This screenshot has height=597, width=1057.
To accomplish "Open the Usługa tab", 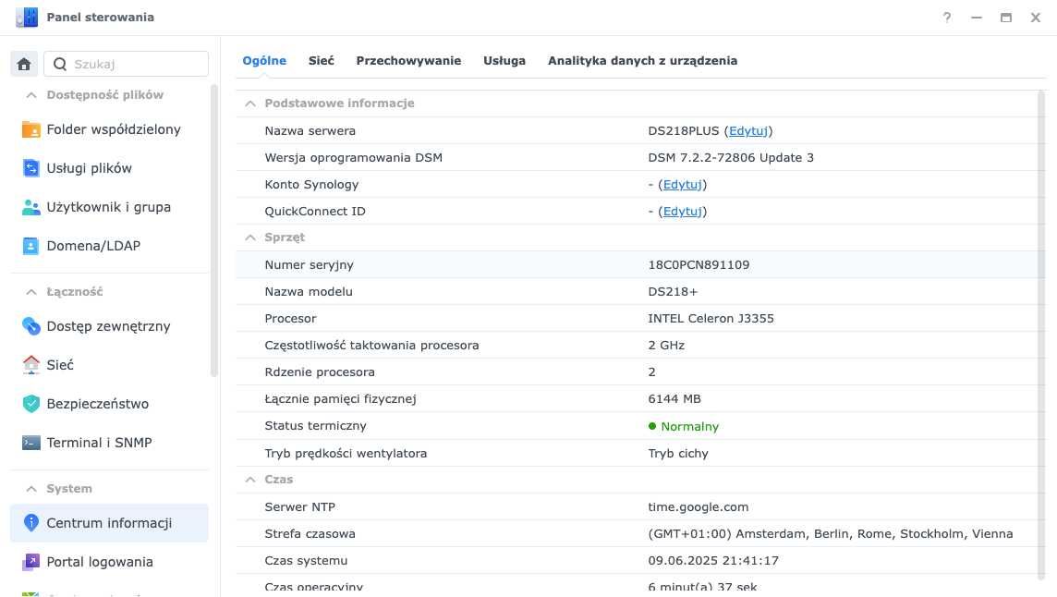I will click(504, 61).
